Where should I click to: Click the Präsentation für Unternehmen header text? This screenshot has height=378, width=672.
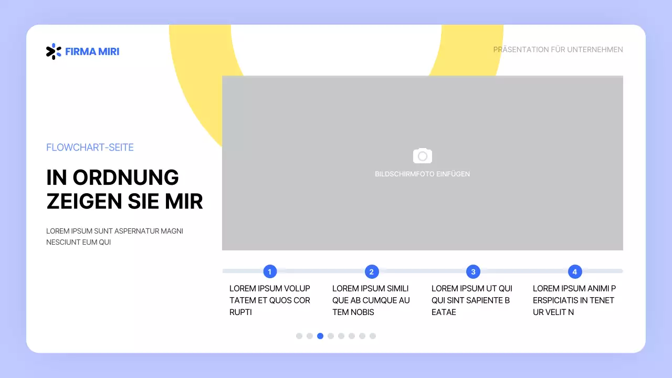point(558,49)
